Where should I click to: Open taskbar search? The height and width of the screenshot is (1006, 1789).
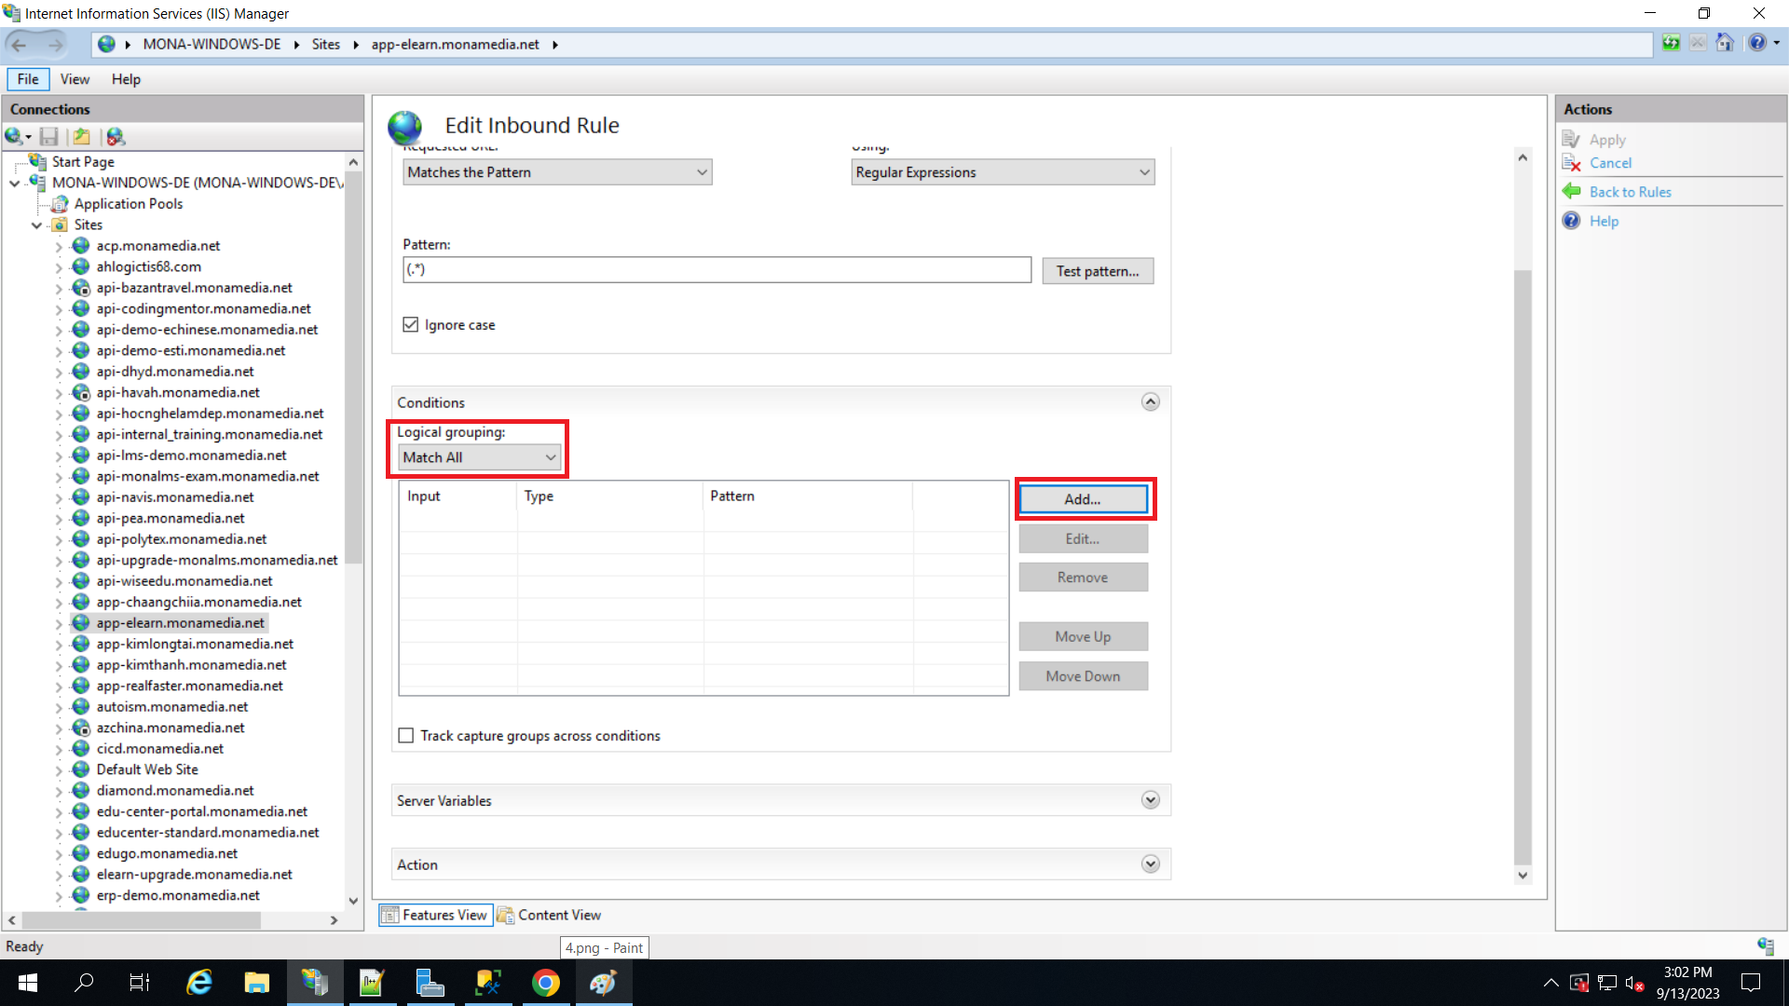tap(84, 983)
